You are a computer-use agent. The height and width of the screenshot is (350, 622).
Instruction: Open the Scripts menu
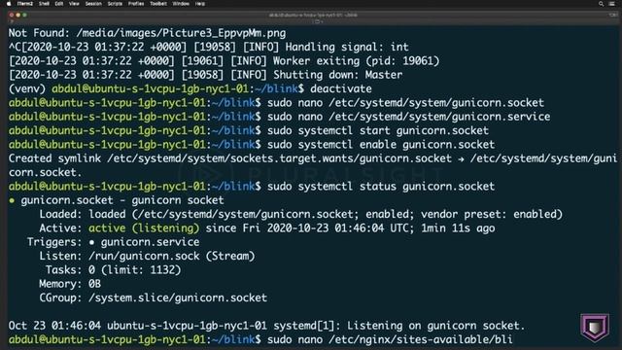tap(115, 4)
